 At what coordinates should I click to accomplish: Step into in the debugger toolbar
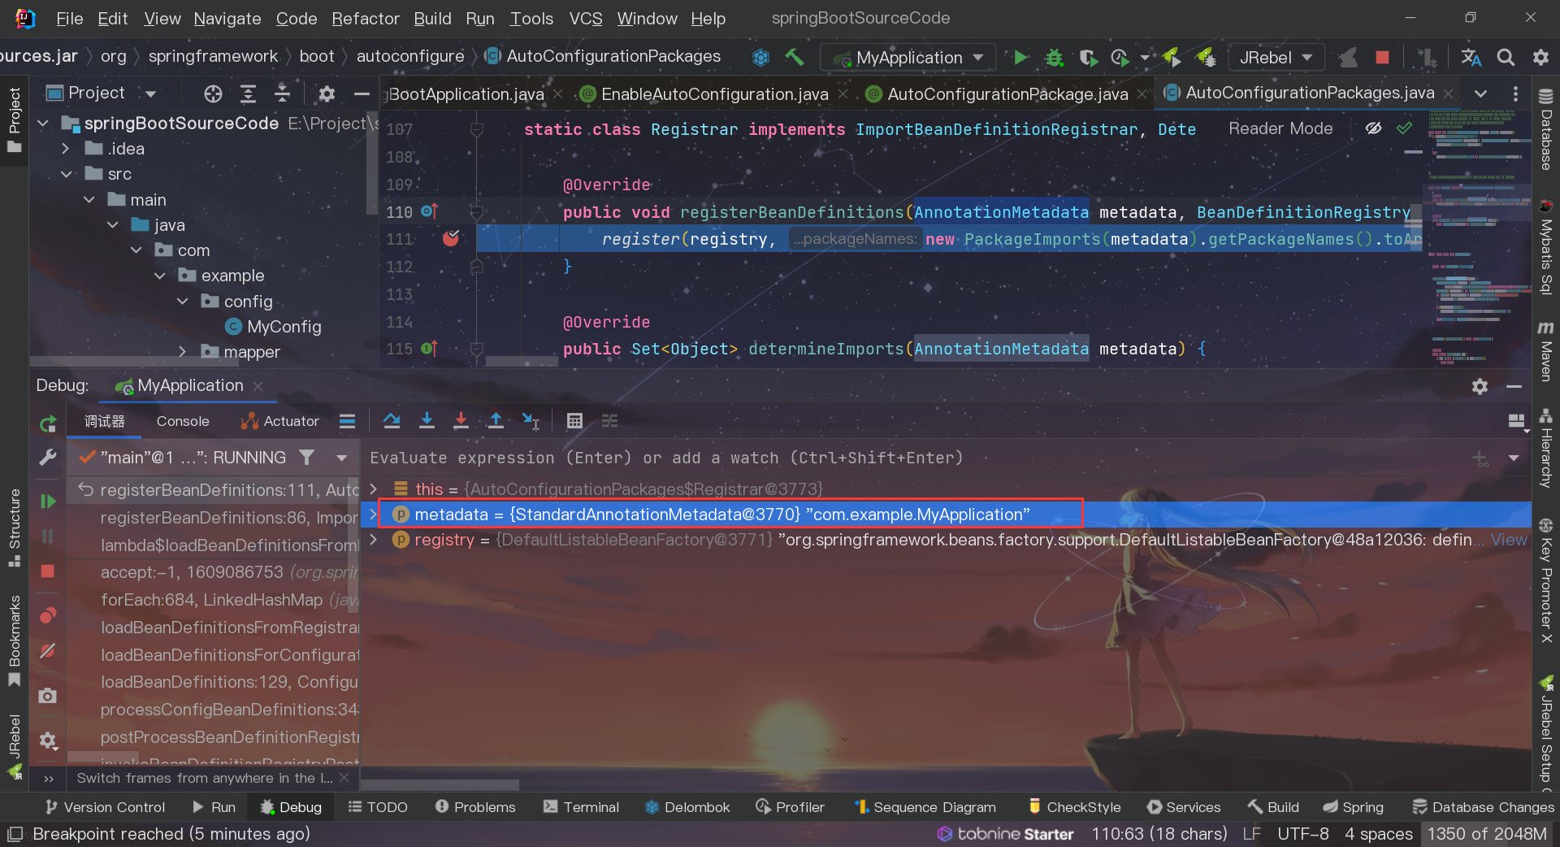tap(427, 420)
